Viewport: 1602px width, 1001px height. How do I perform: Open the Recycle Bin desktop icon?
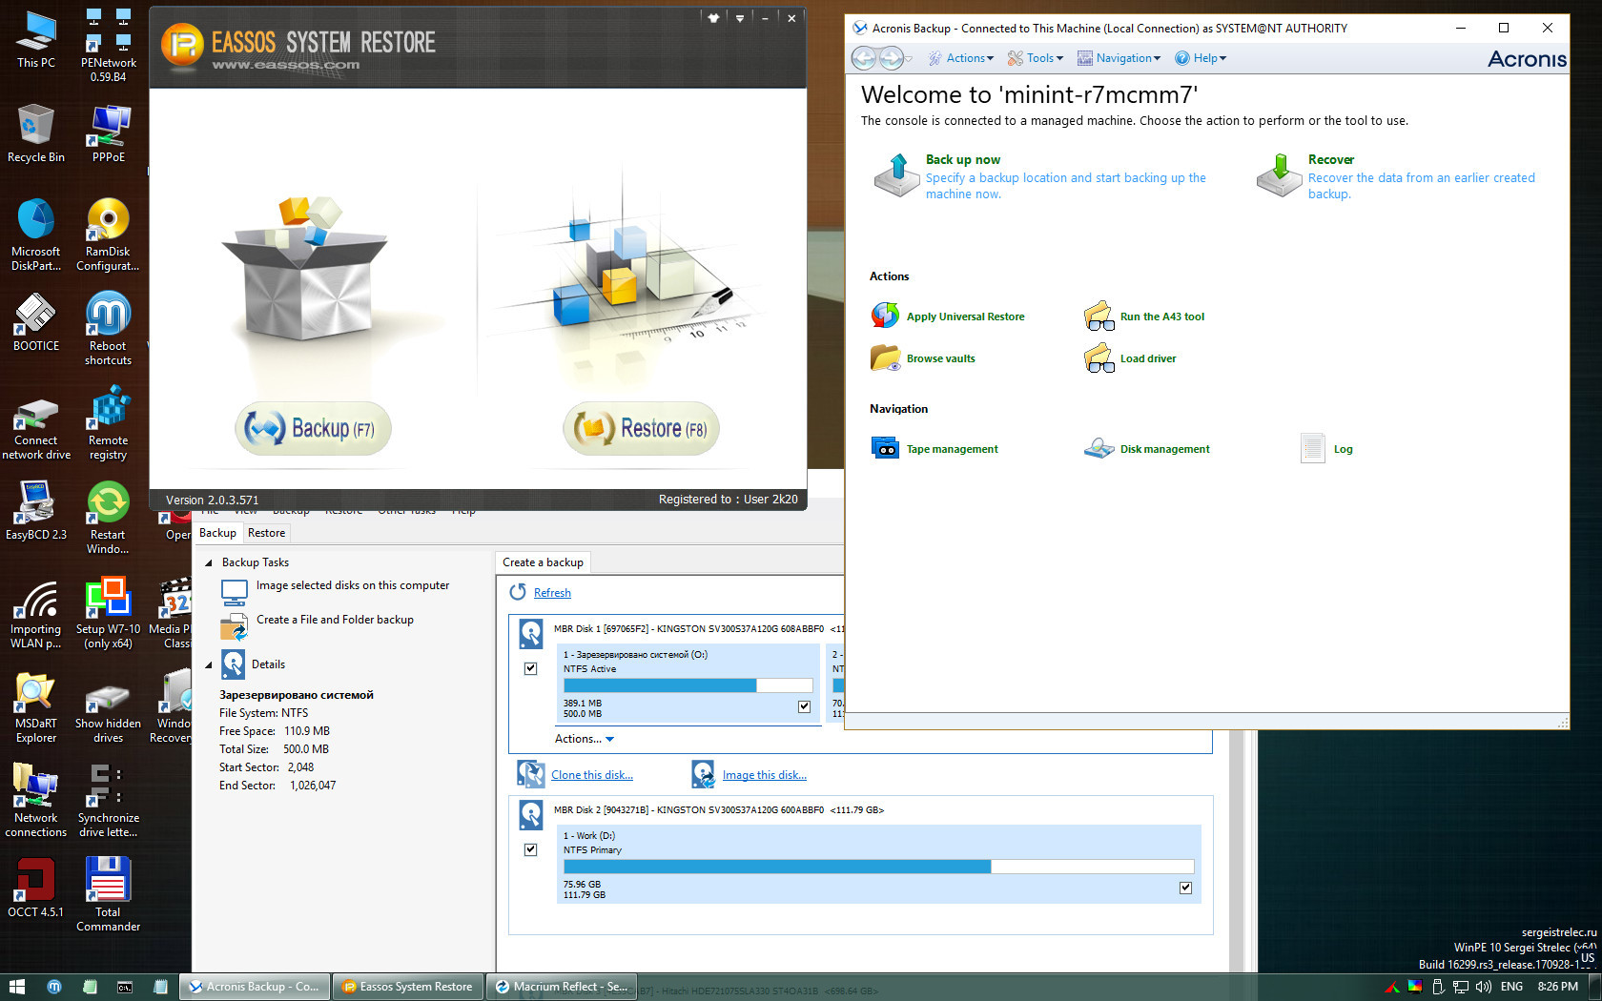click(x=36, y=133)
